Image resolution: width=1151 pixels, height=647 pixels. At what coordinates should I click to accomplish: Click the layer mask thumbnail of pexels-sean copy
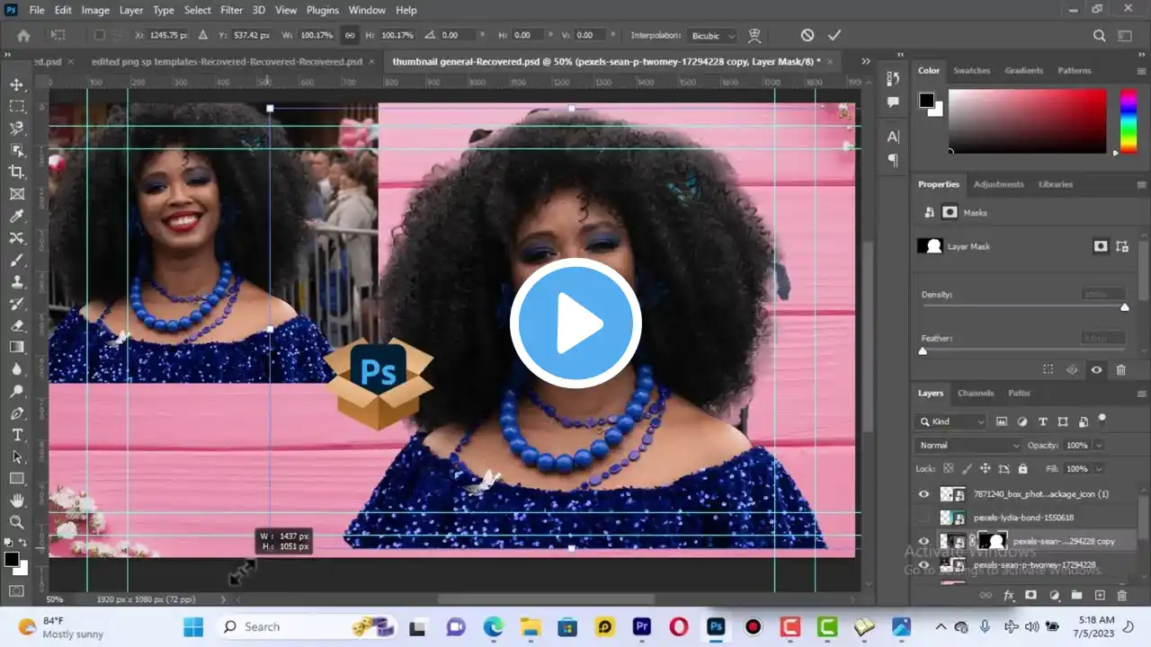(x=991, y=541)
